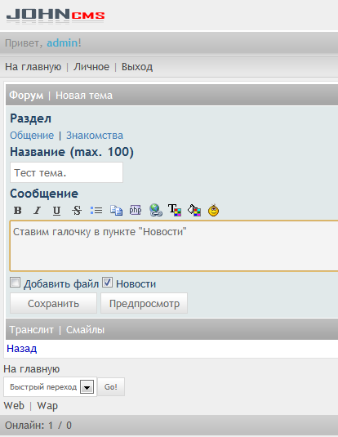The image size is (338, 437).
Task: Insert a PHP code tag
Action: (x=136, y=210)
